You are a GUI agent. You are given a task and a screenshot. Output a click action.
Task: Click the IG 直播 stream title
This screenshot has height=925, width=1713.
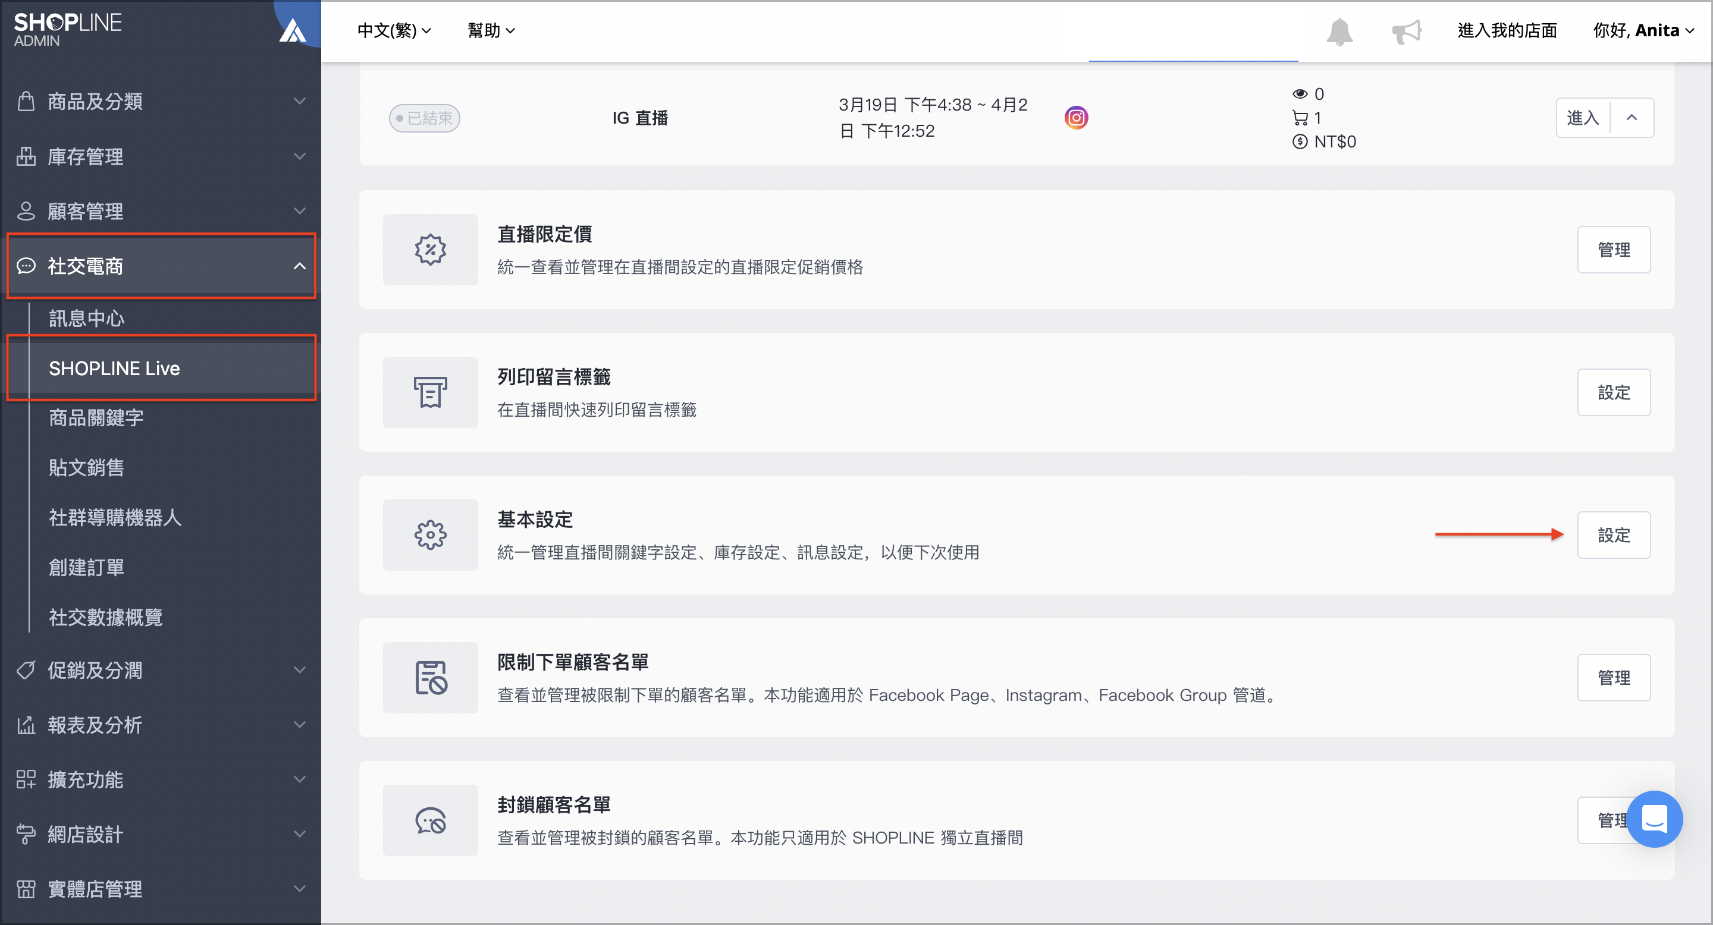coord(640,118)
